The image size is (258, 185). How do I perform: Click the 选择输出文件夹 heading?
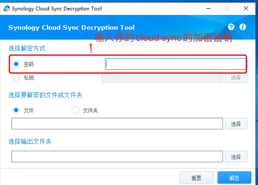[x=30, y=141]
